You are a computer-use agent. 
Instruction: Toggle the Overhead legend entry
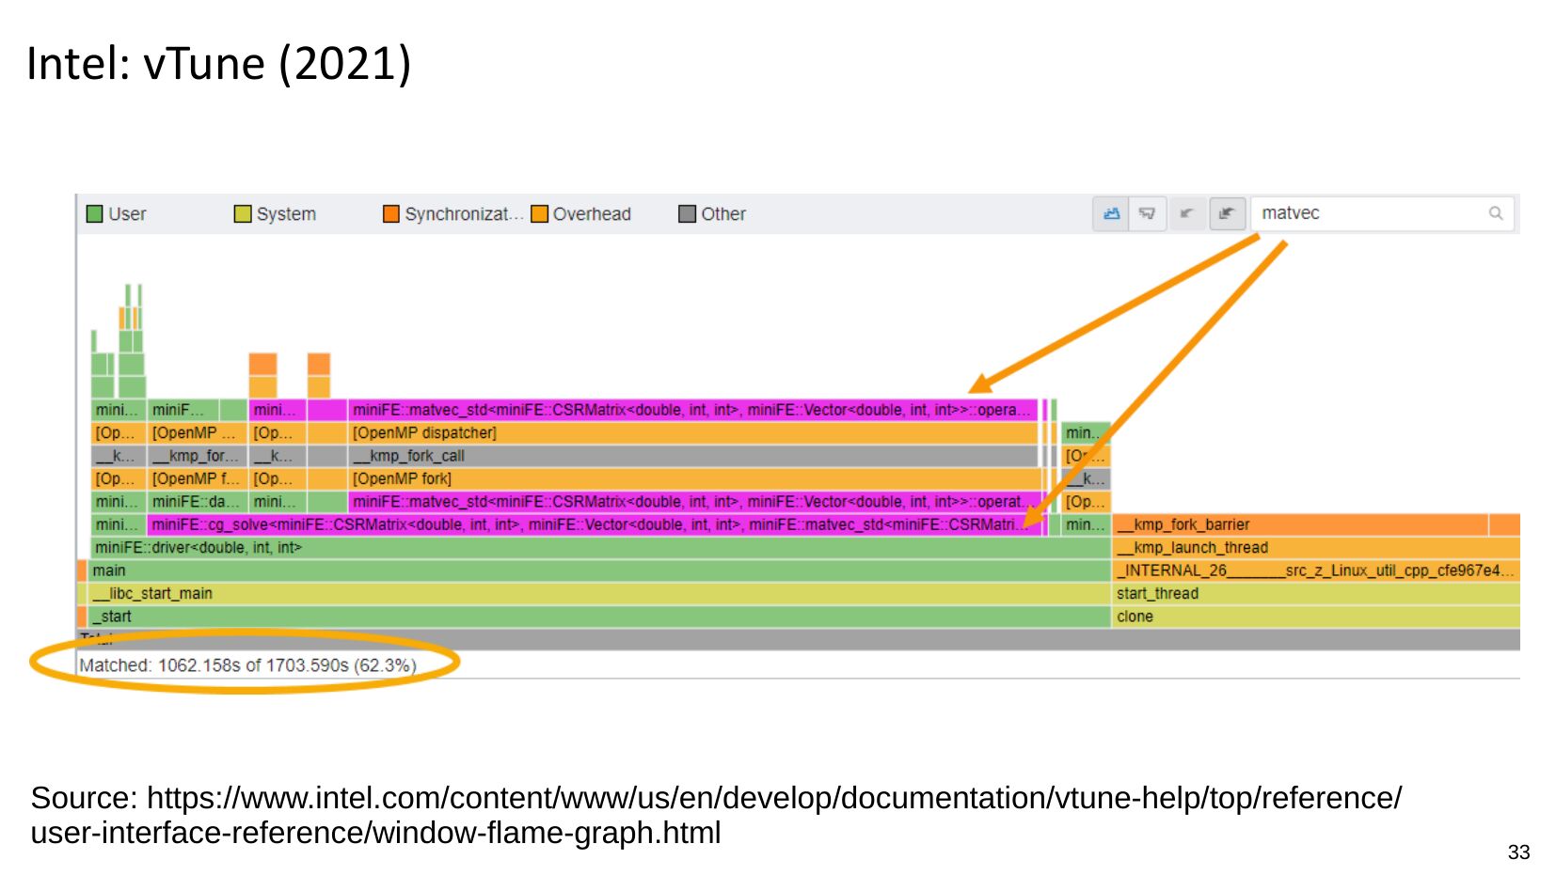point(539,214)
